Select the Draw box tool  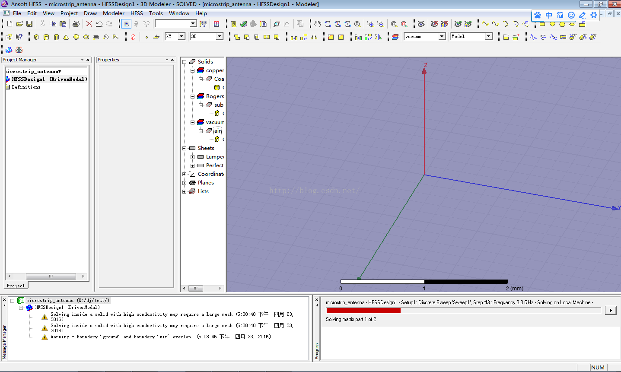click(x=36, y=37)
